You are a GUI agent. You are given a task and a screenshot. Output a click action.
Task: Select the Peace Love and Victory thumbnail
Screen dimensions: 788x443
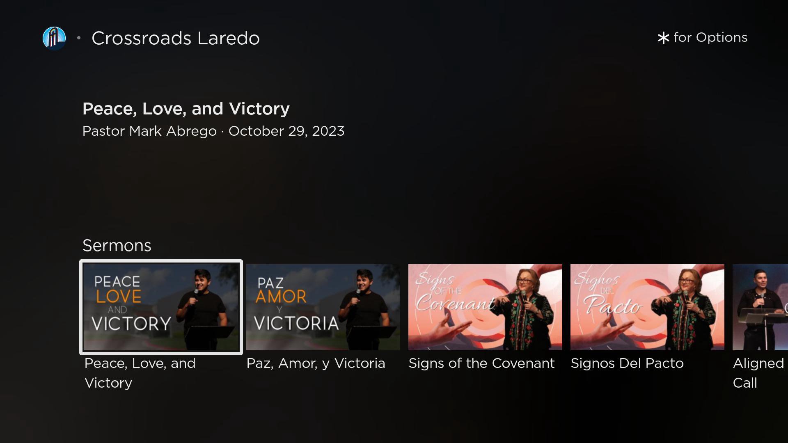click(x=161, y=307)
